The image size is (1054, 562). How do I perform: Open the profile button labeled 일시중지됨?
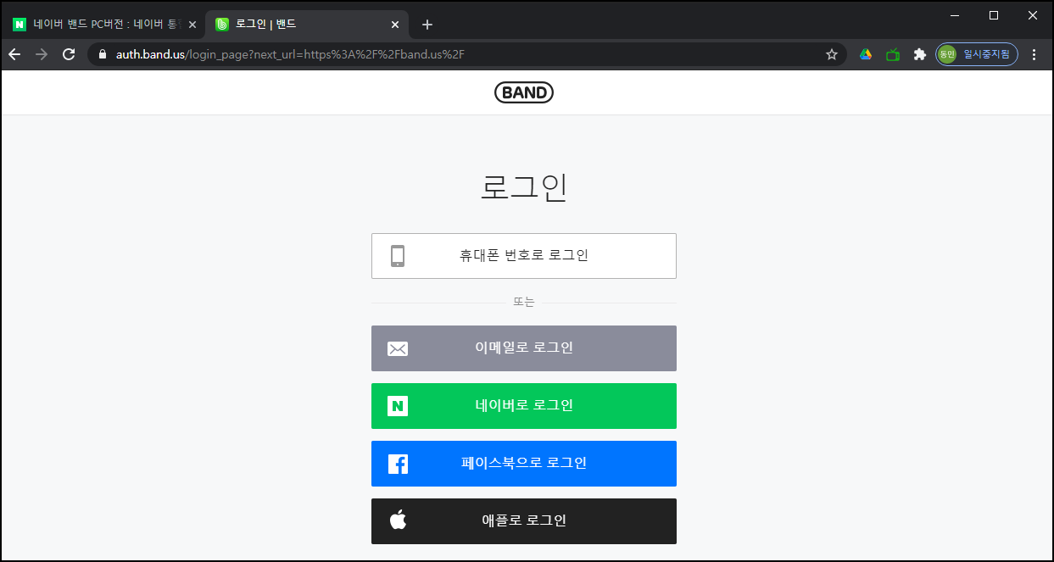[977, 54]
